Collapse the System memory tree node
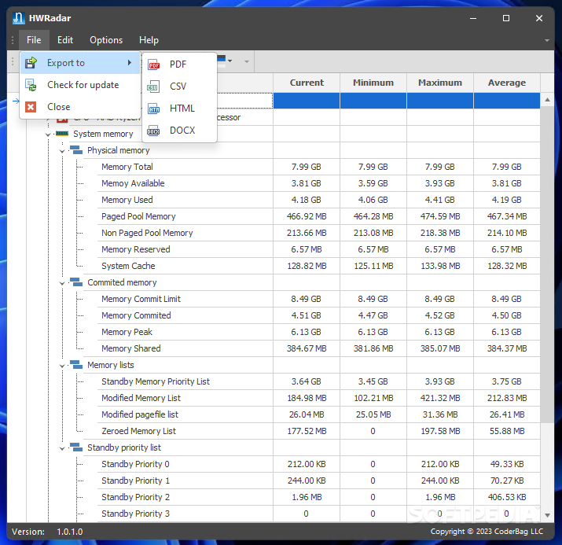The width and height of the screenshot is (562, 545). pyautogui.click(x=48, y=134)
